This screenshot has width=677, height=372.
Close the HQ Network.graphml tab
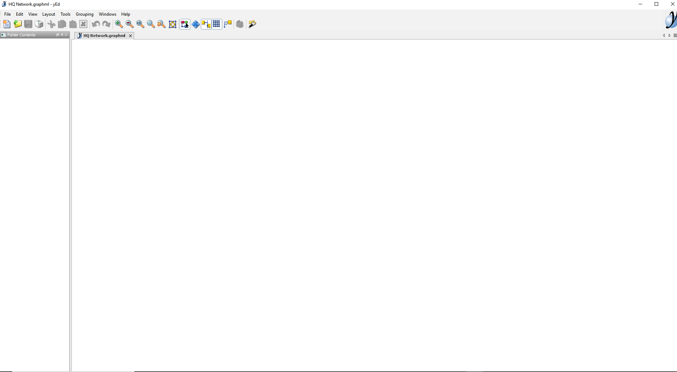(130, 36)
